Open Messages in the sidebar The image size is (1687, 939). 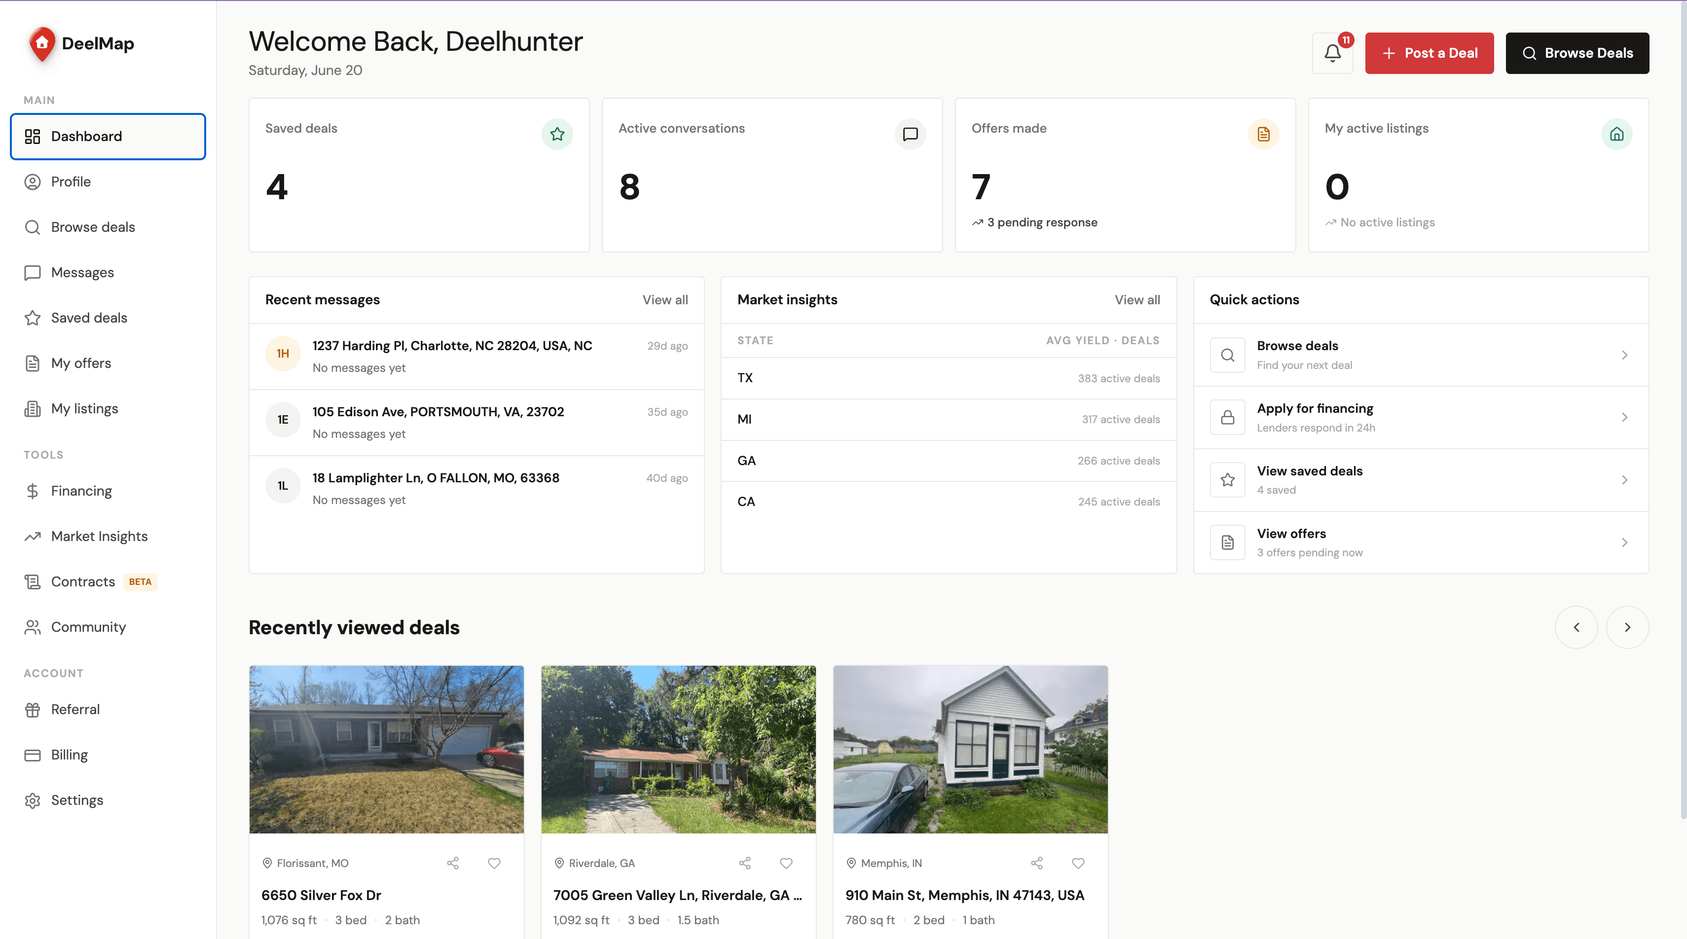point(108,272)
